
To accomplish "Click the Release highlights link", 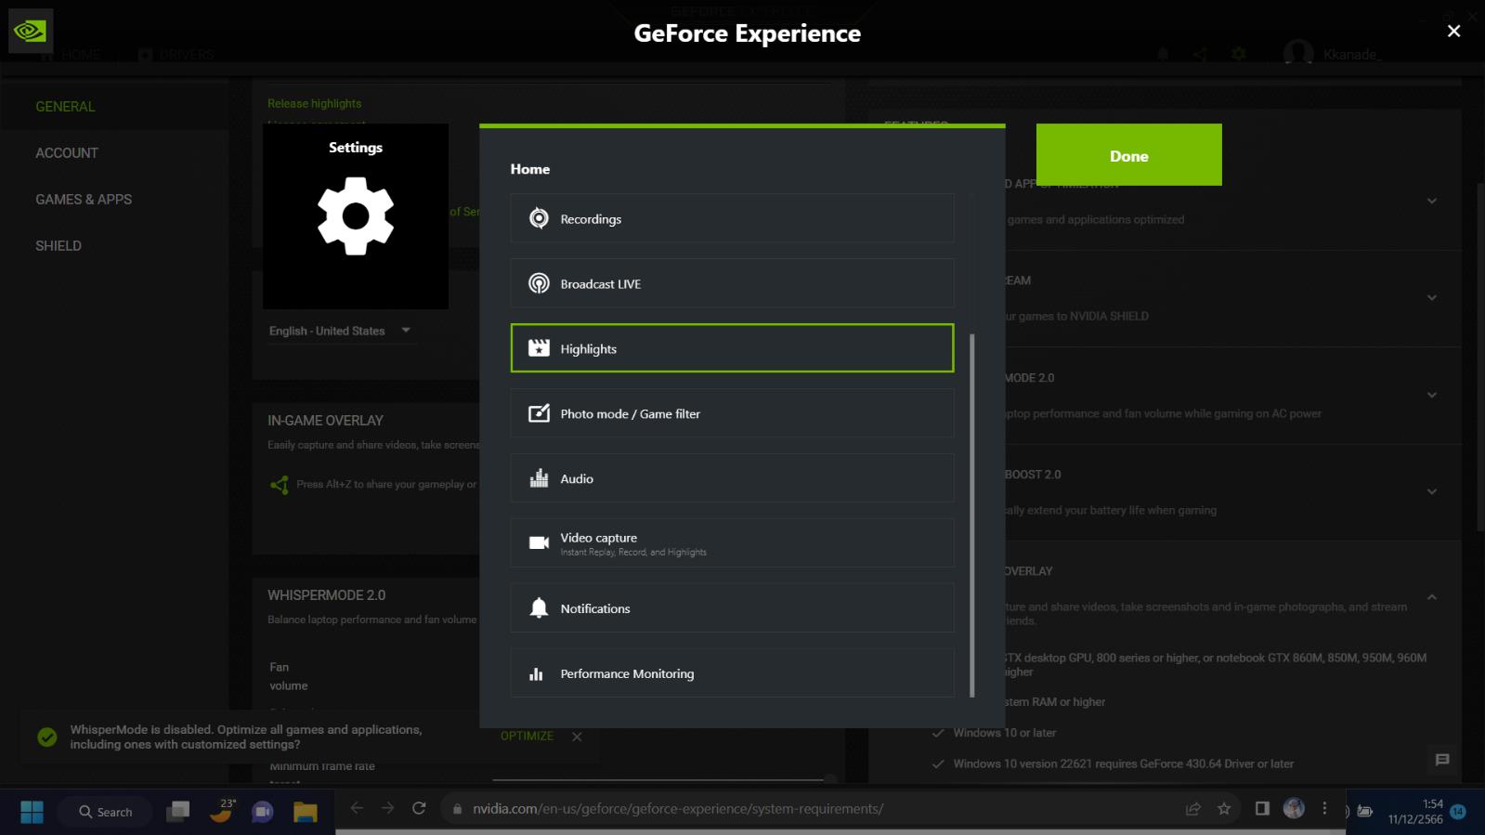I will [x=315, y=103].
